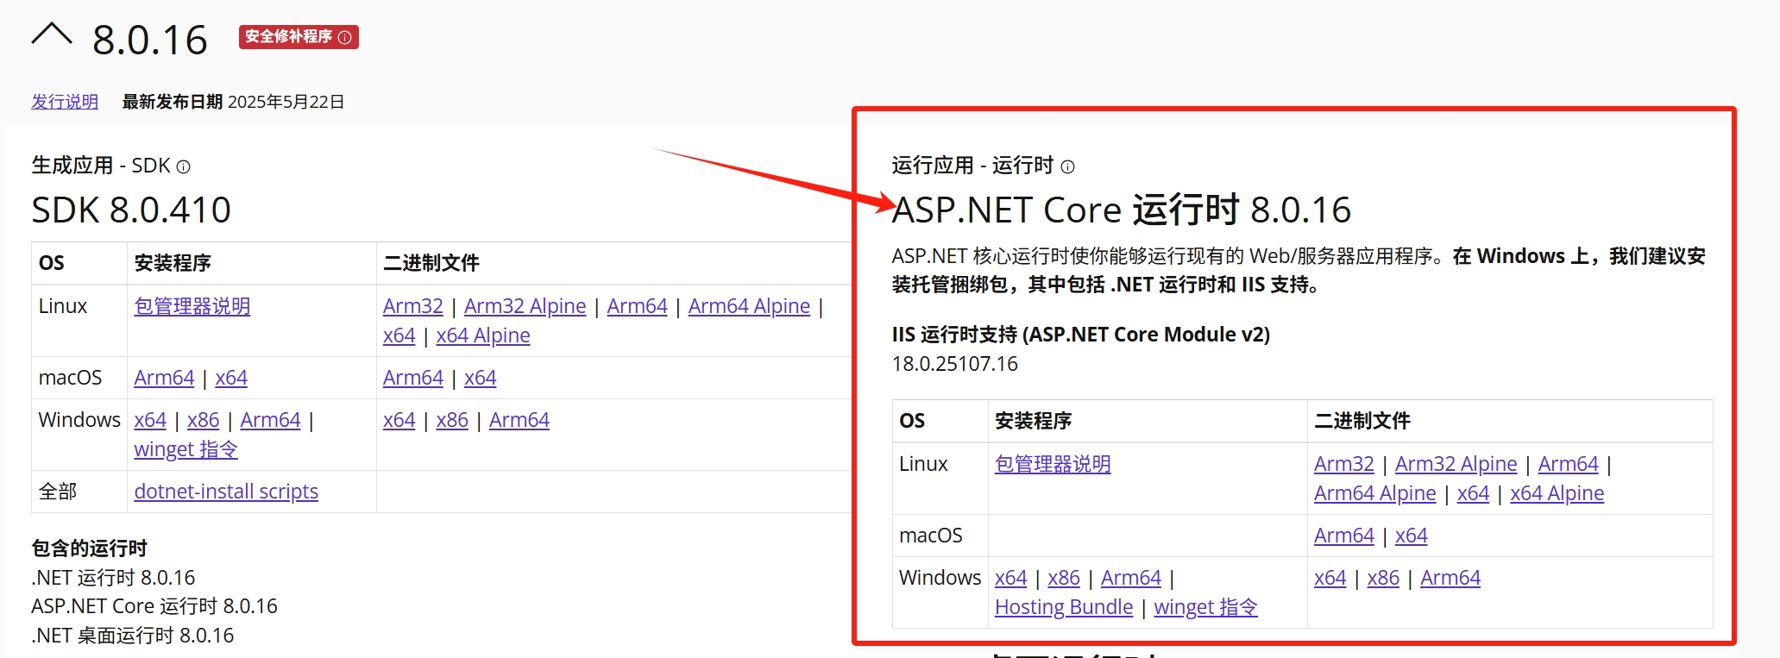Open ASP.NET runtime winget 指令 link
This screenshot has height=658, width=1780.
(x=1206, y=607)
